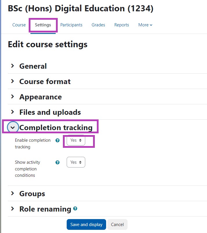Open the Enable completion tracking dropdown
207x233 pixels.
tap(75, 140)
